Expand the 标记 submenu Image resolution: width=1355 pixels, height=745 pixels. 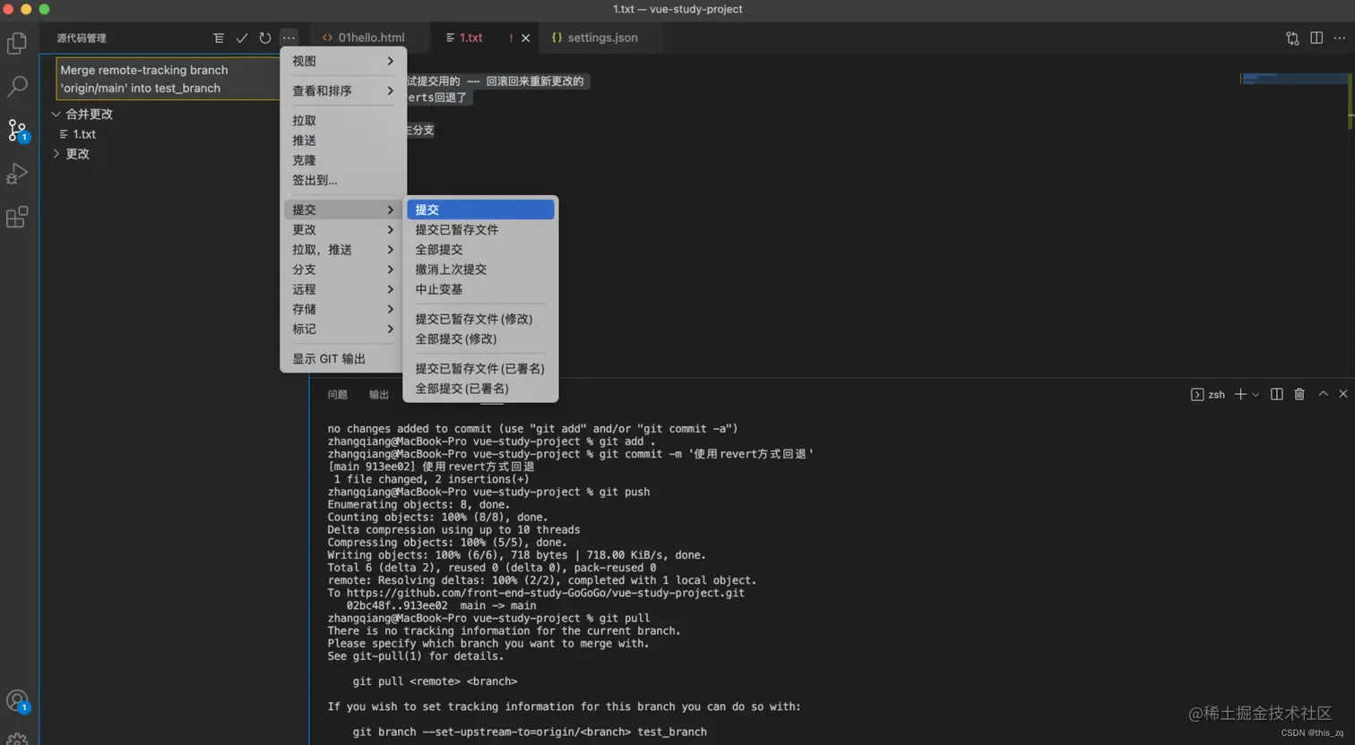(343, 329)
